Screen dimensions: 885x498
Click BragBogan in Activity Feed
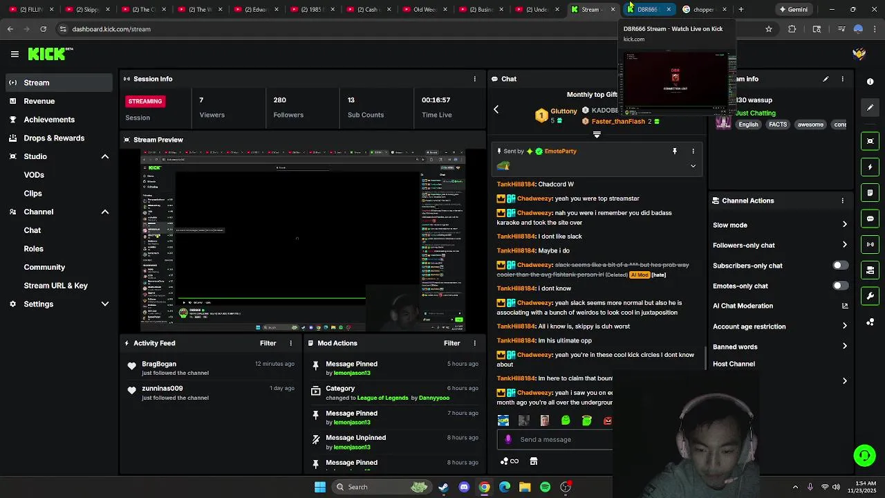[159, 364]
